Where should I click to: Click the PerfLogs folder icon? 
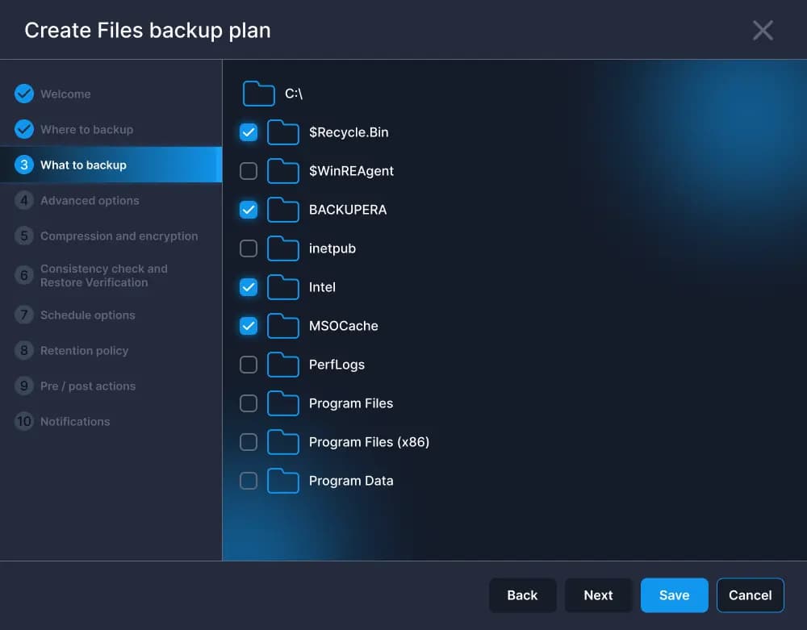point(283,365)
